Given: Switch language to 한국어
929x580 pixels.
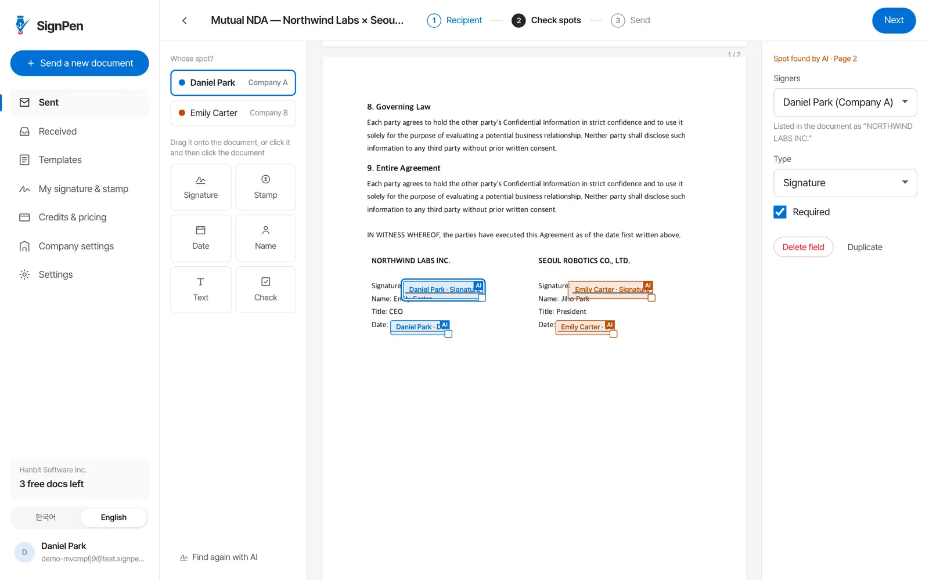Looking at the screenshot, I should pyautogui.click(x=46, y=517).
